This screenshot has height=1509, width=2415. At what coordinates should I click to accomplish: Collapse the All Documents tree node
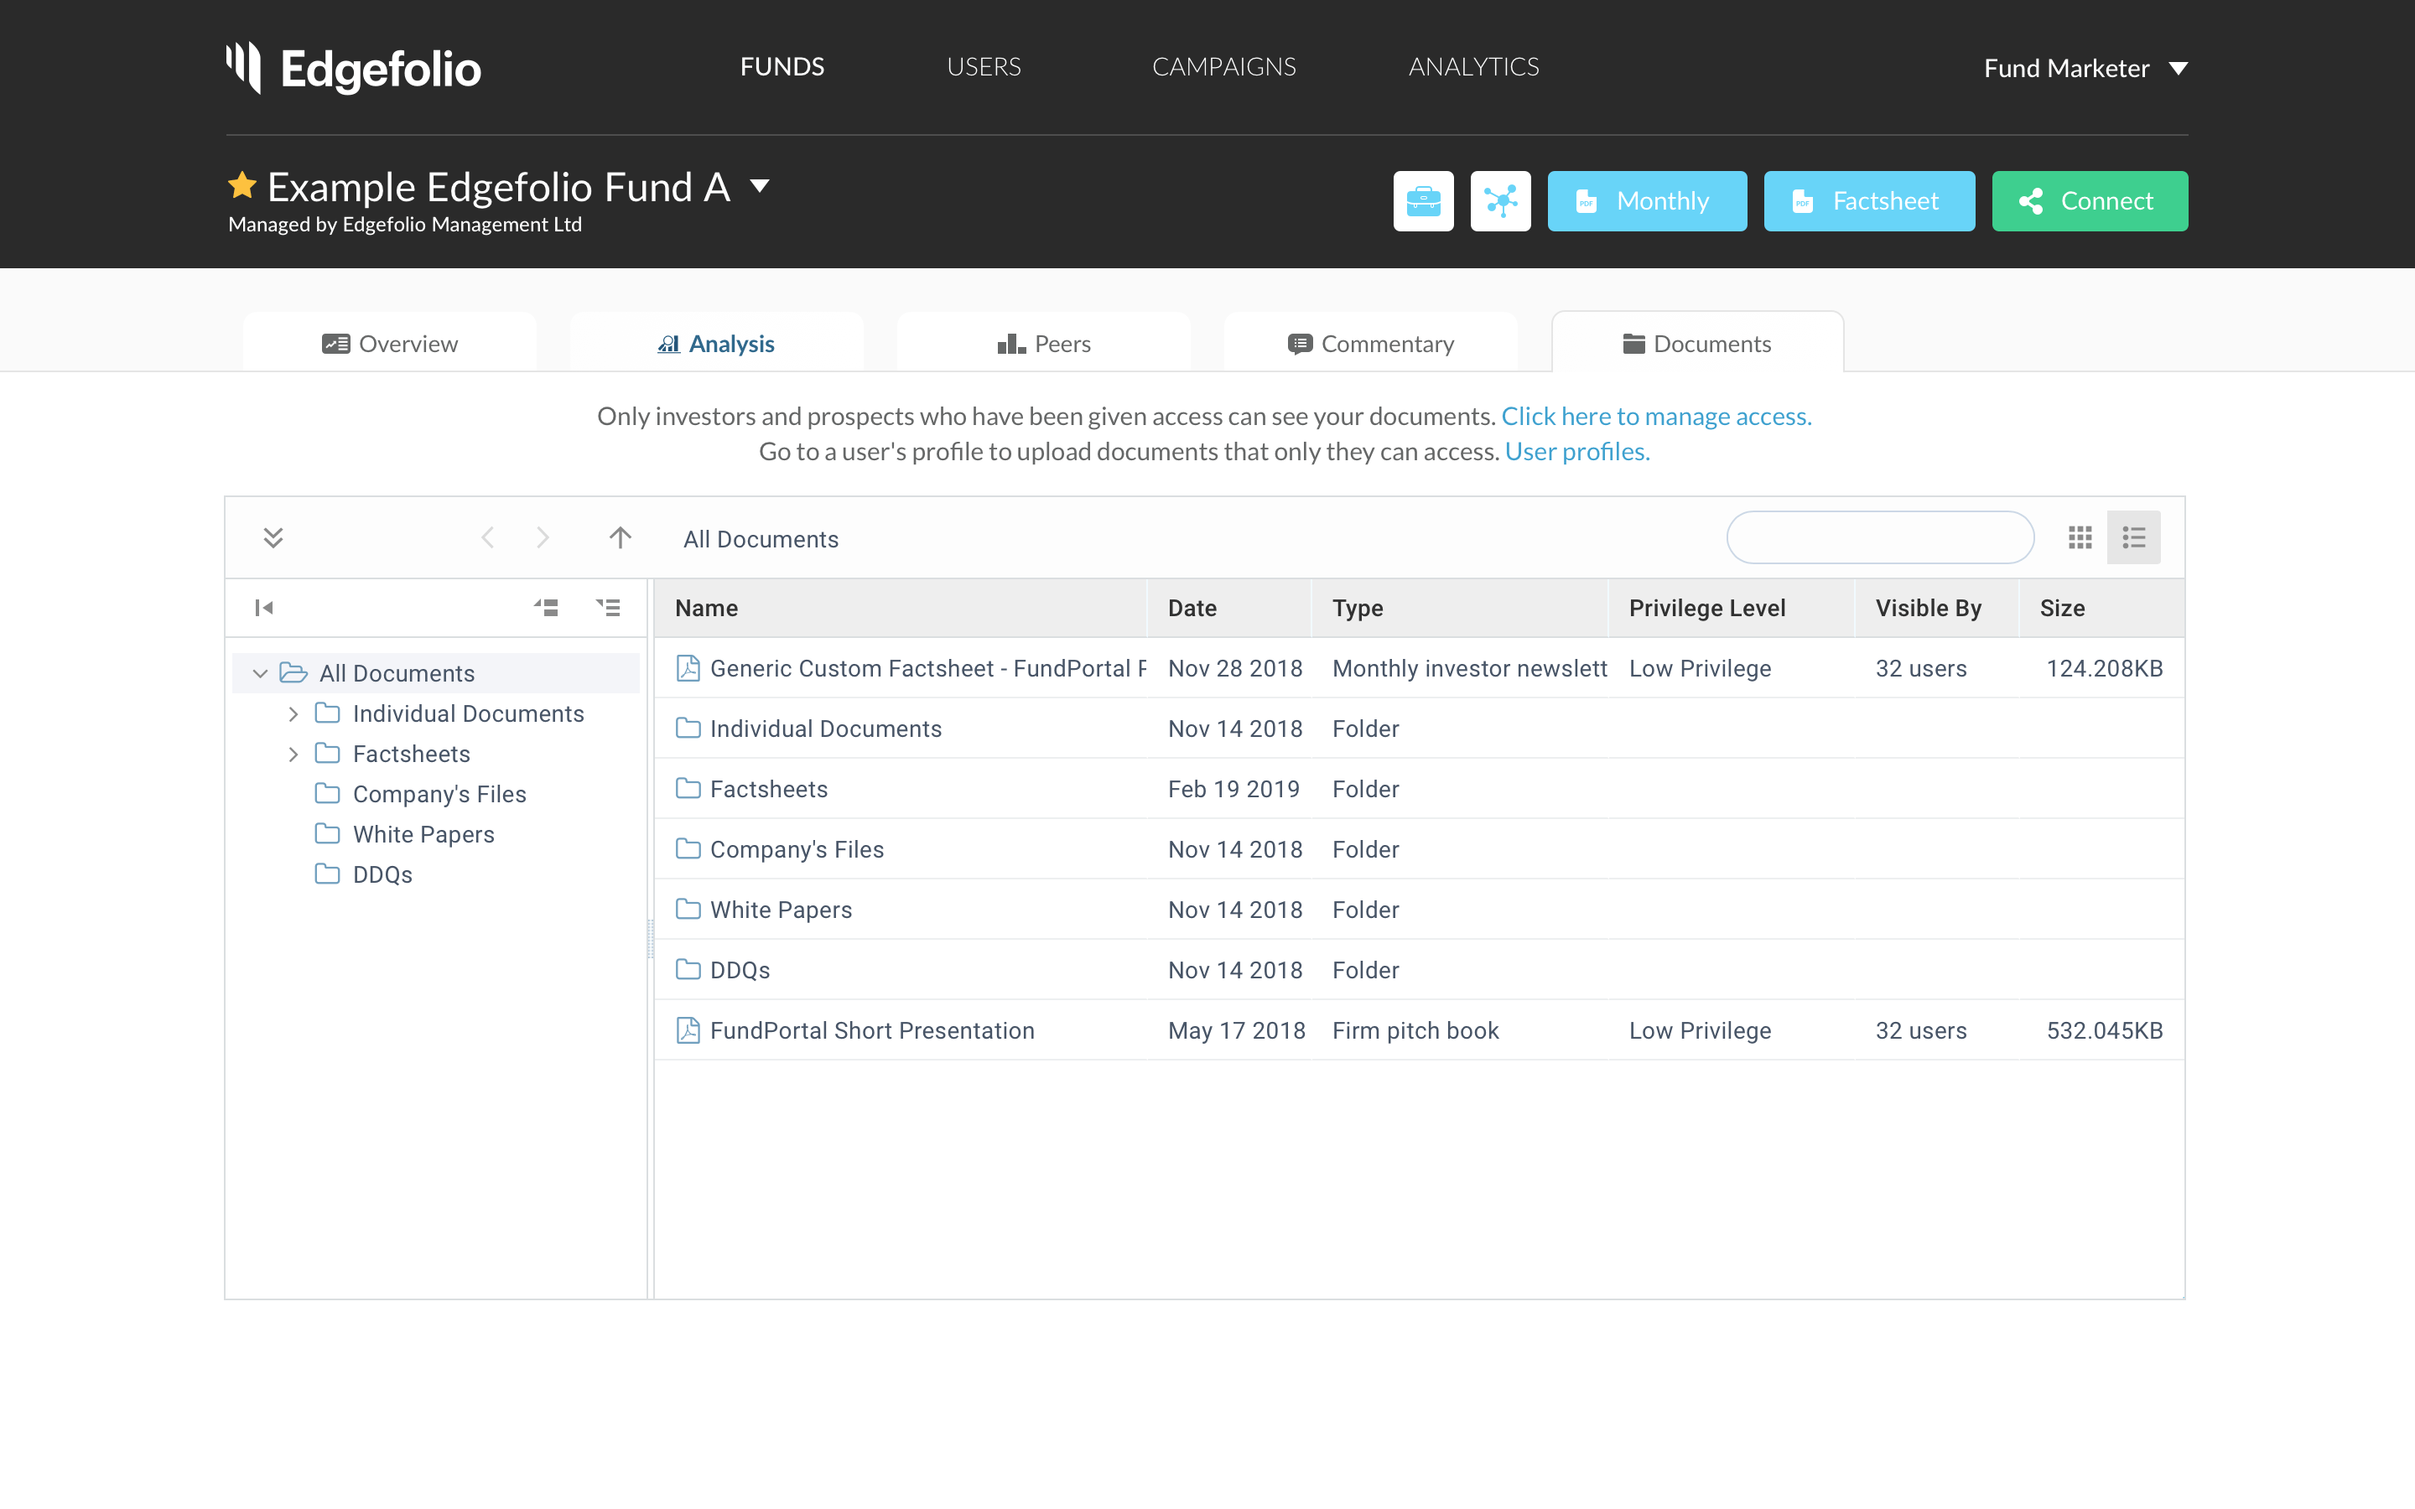261,674
